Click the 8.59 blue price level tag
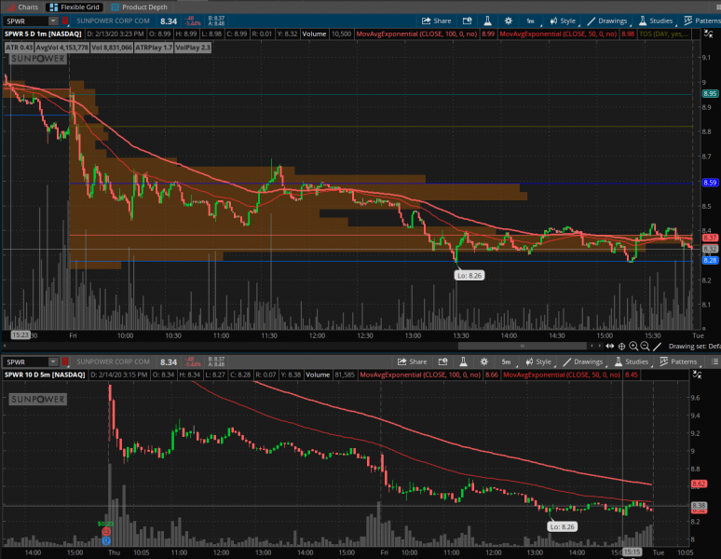Viewport: 721px width, 559px height. (x=710, y=183)
